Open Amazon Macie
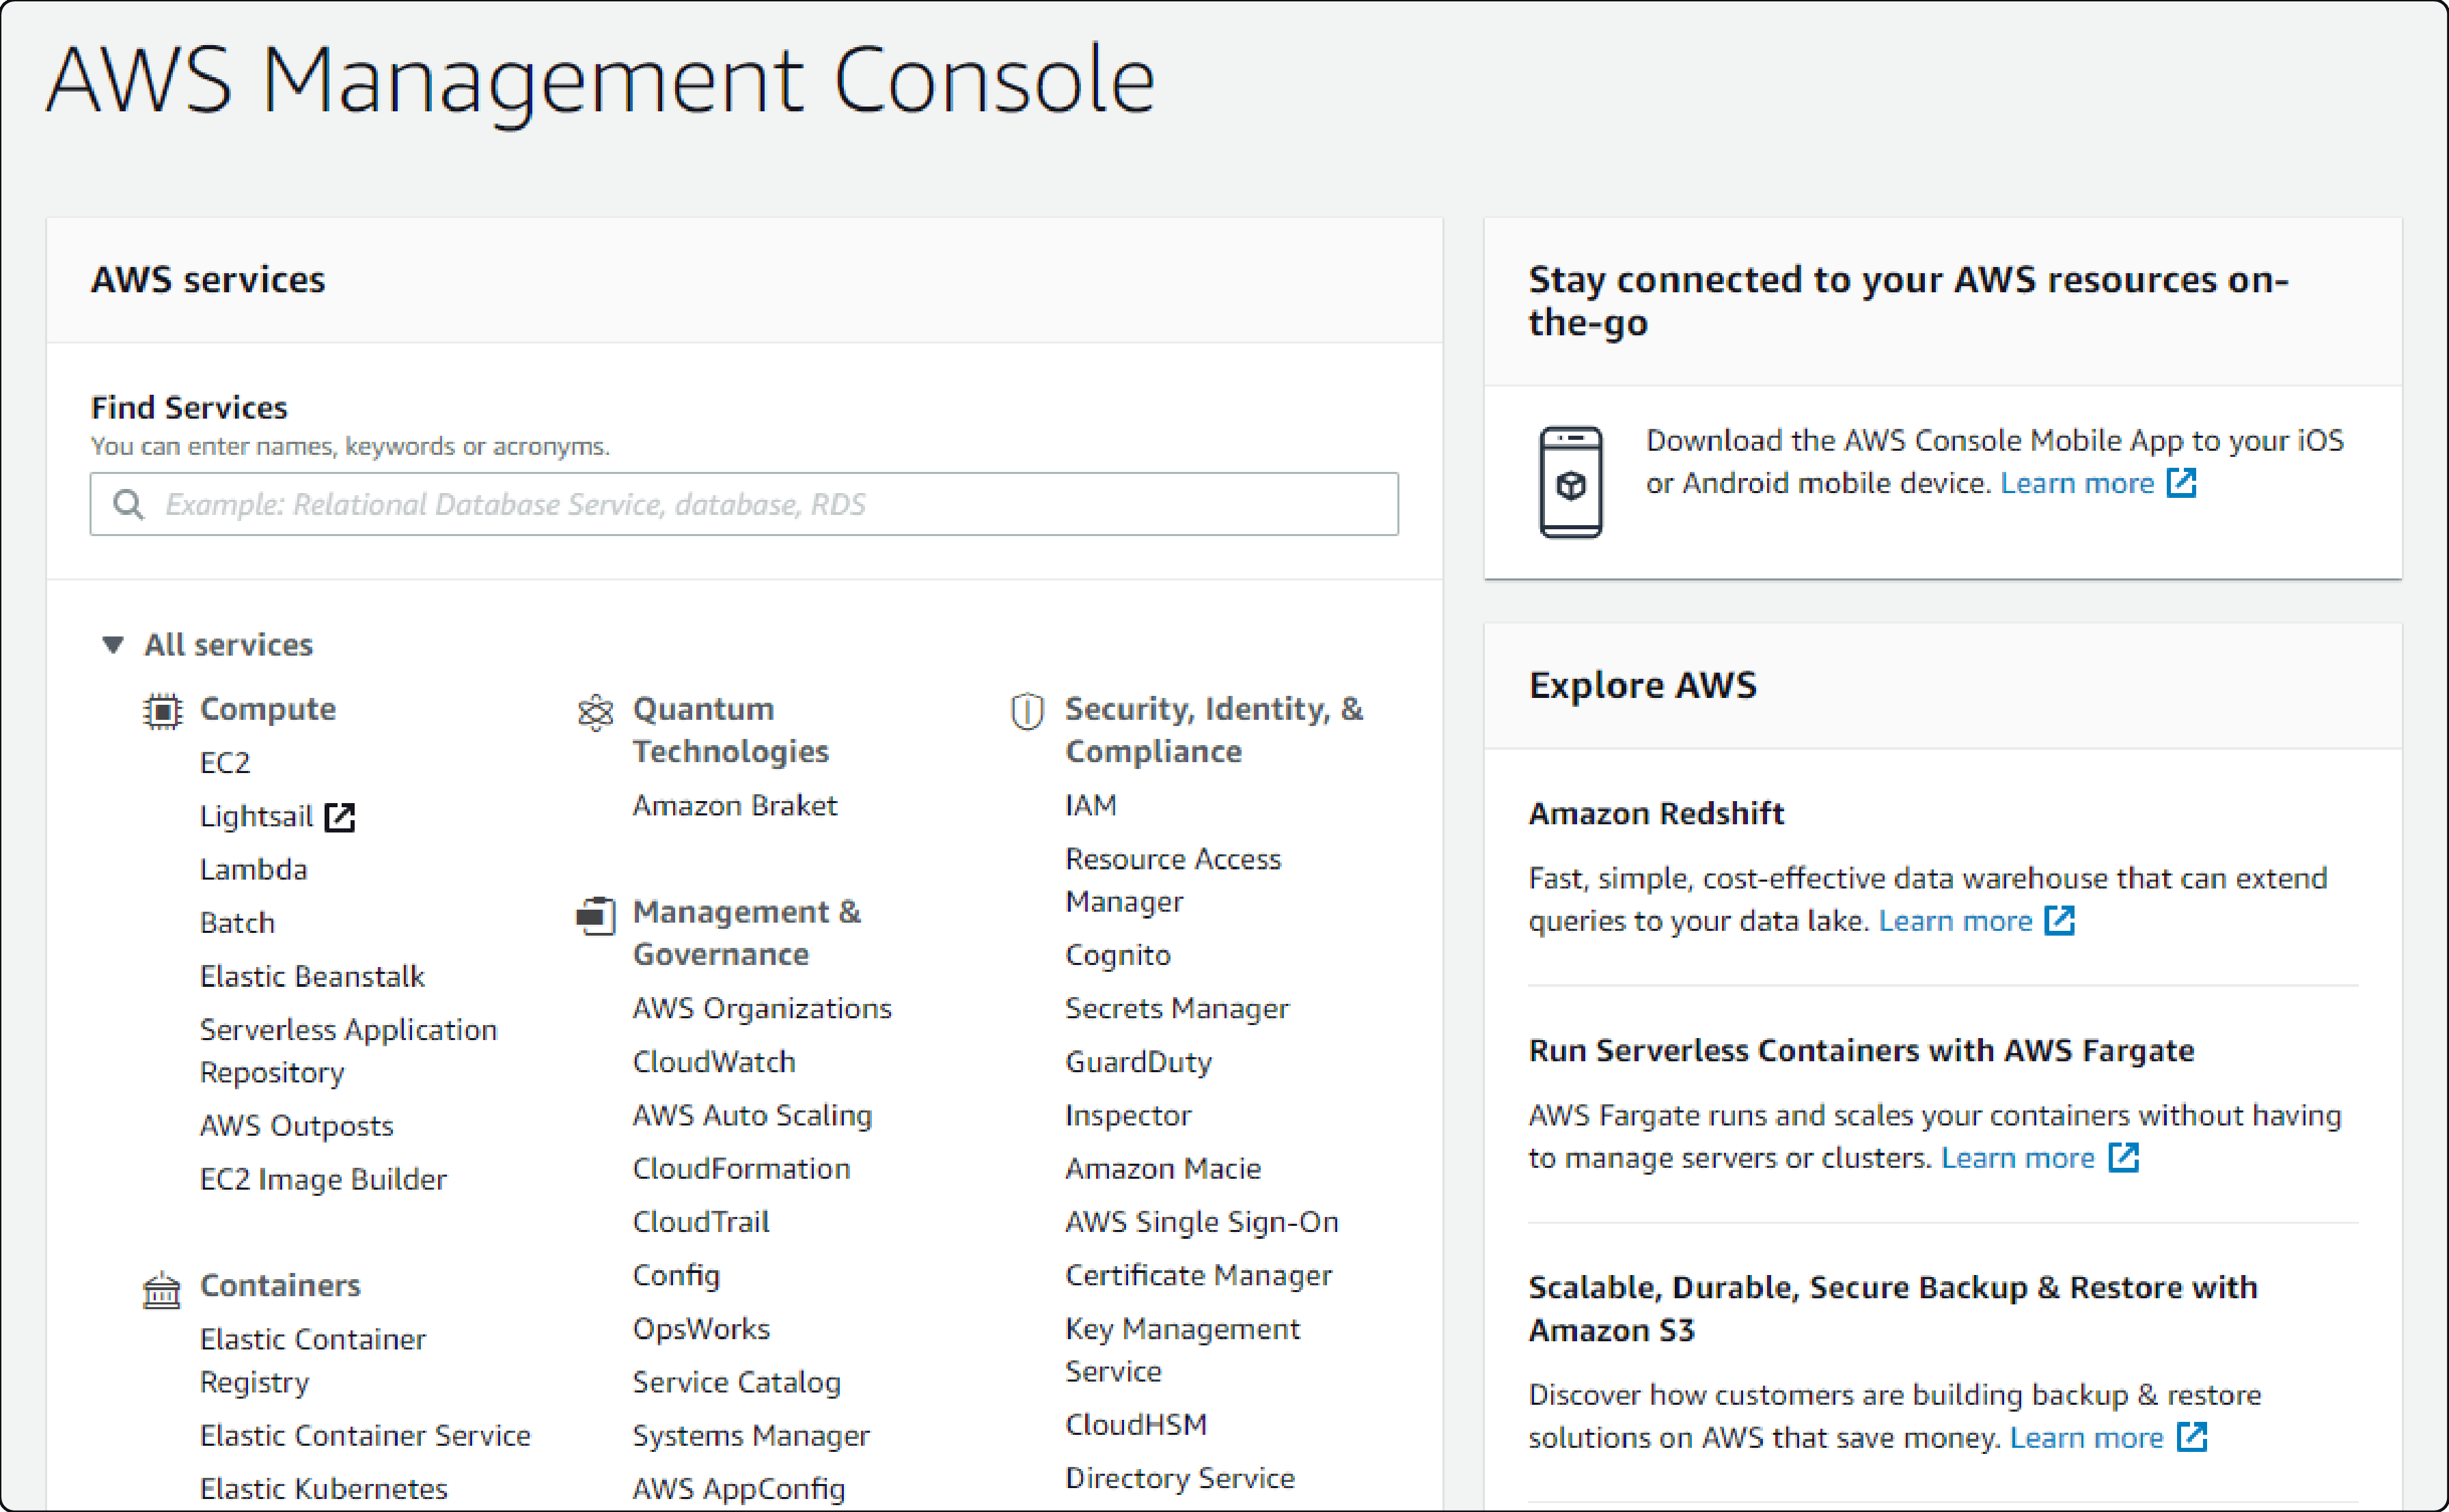The image size is (2449, 1512). pyautogui.click(x=1164, y=1169)
